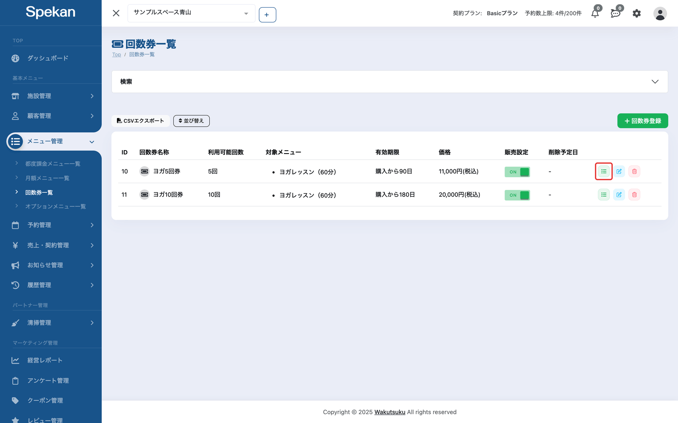Toggle the 販売設定 switch for ヨガ5回券
The width and height of the screenshot is (678, 423).
(517, 172)
